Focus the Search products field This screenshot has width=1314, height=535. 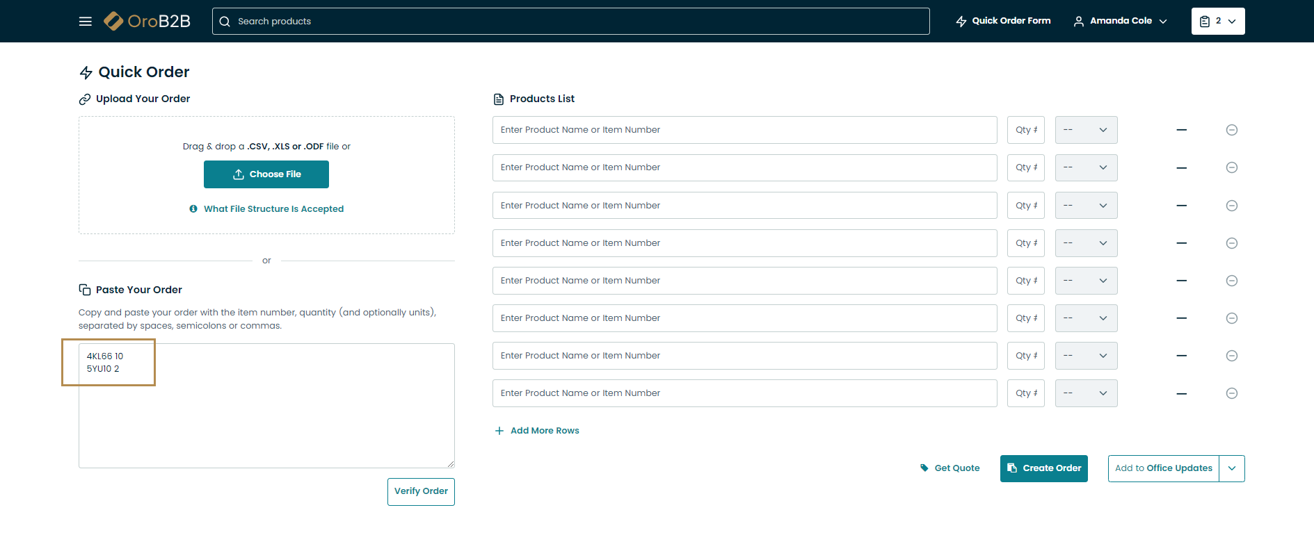click(577, 22)
